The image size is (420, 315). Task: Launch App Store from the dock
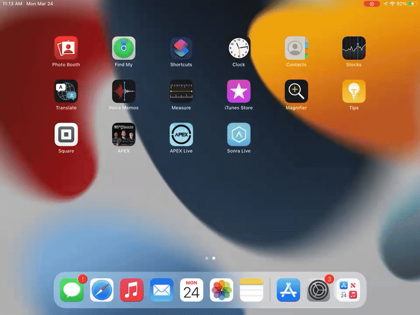pos(288,290)
